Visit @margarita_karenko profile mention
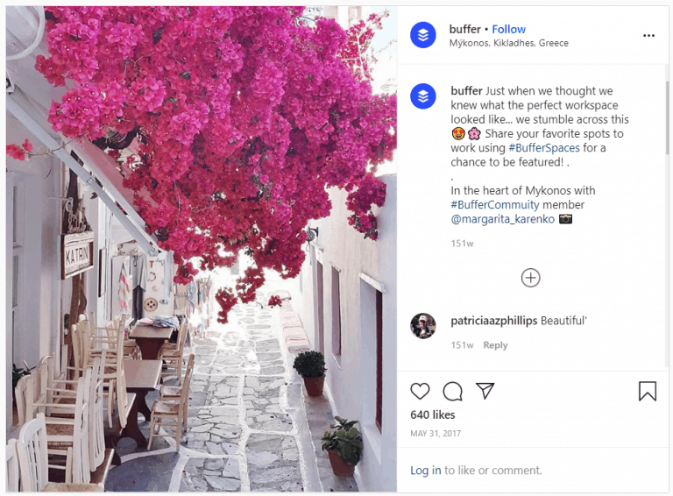The image size is (673, 496). point(503,219)
